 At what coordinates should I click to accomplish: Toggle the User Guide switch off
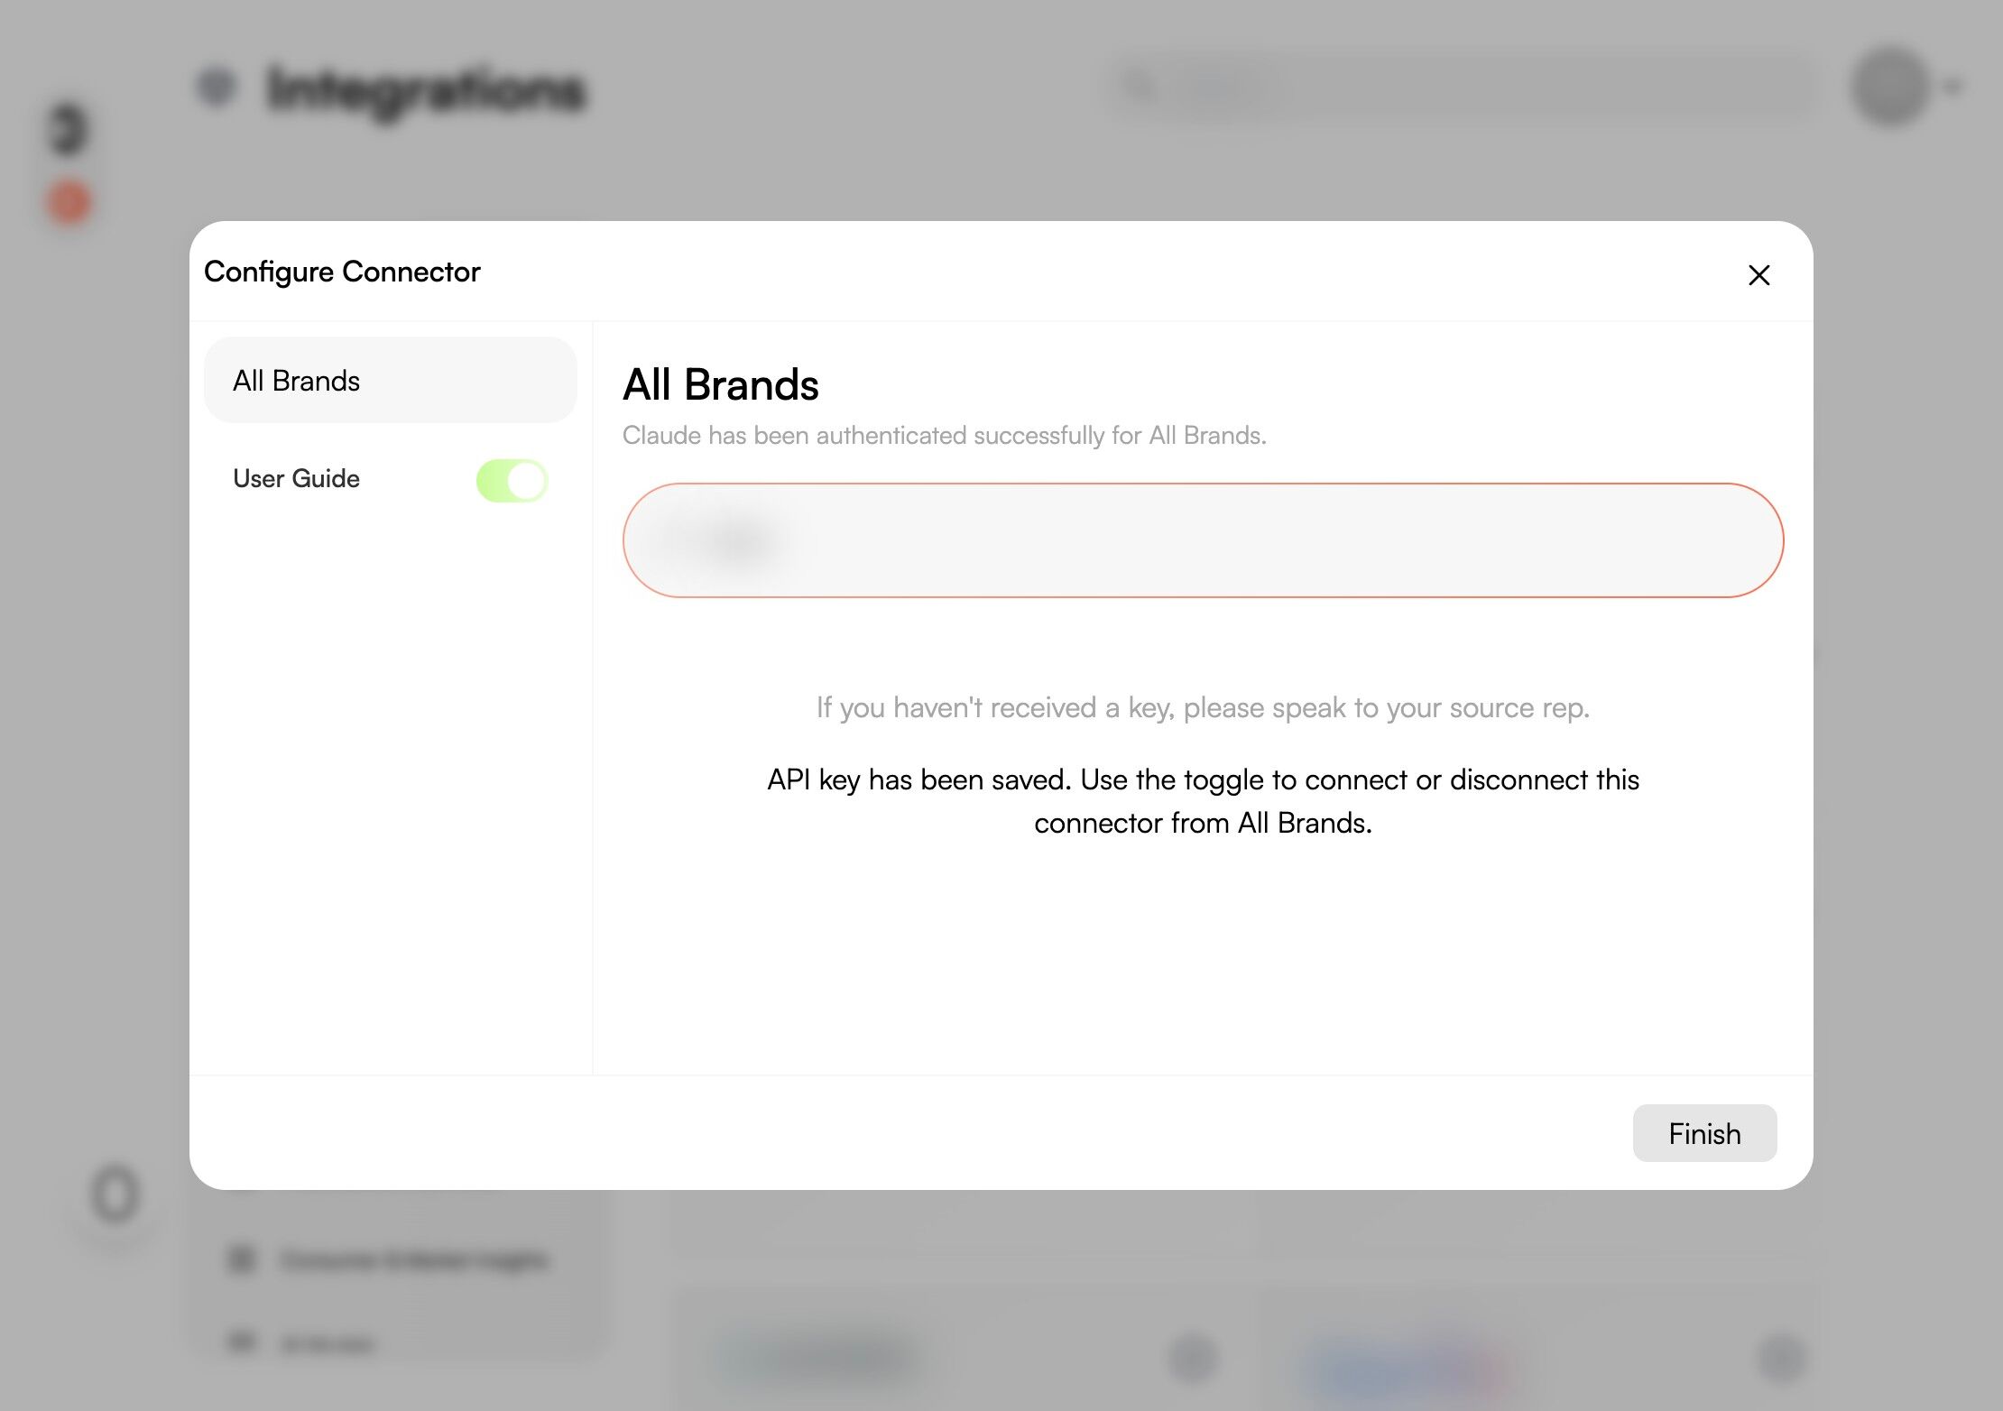click(512, 480)
